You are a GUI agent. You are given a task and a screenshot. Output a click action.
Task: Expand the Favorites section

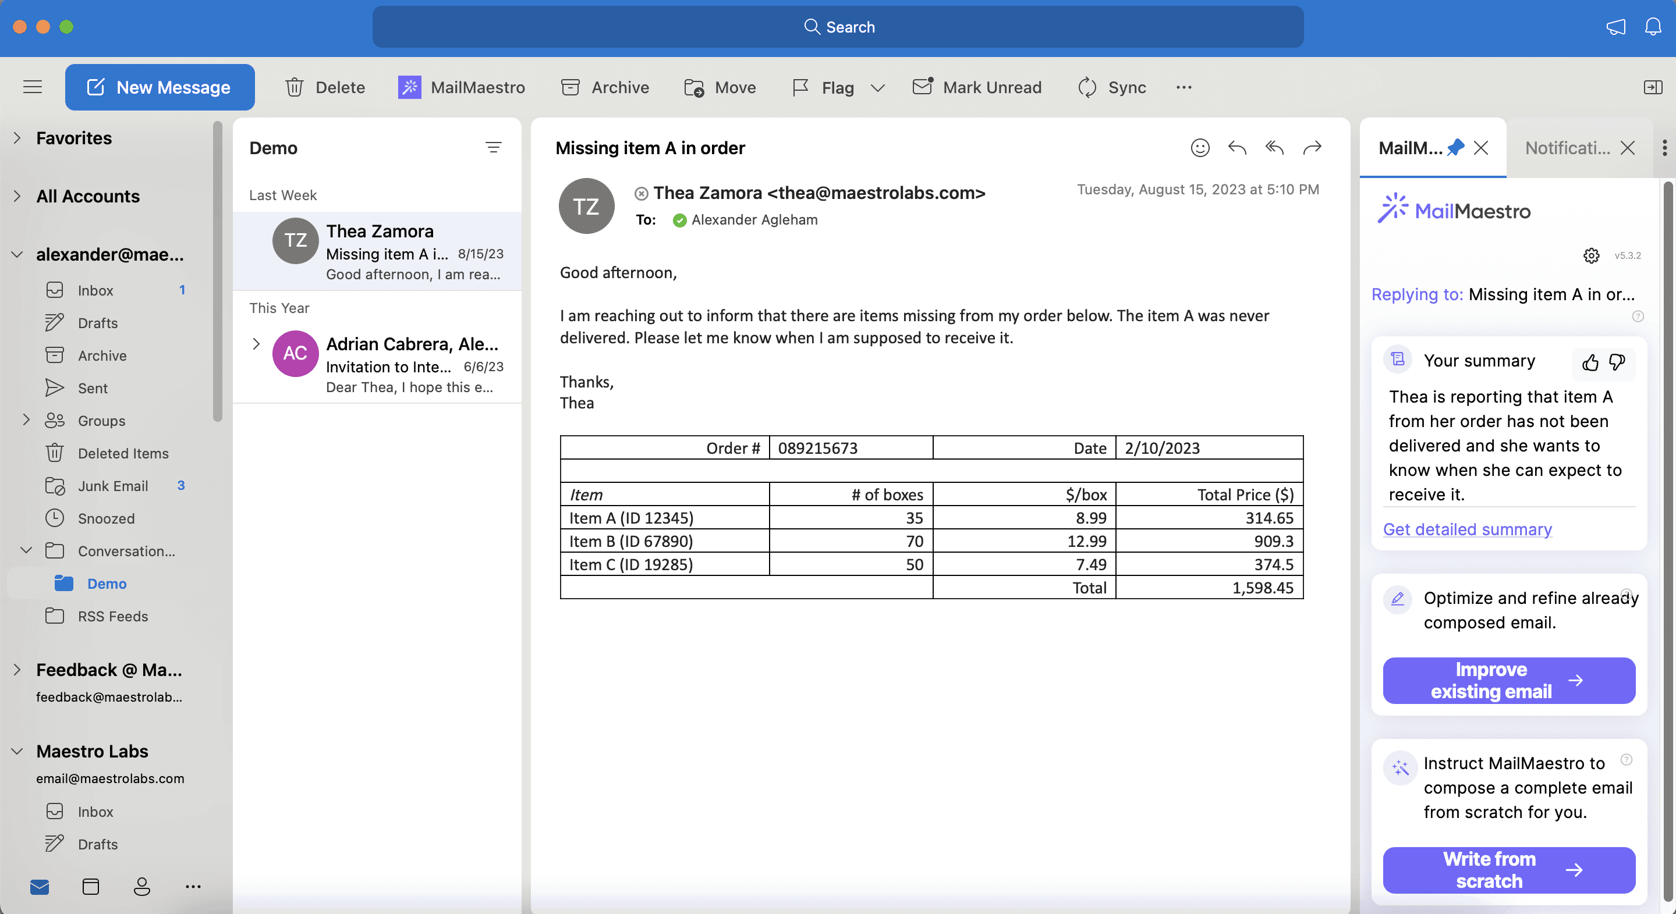(x=17, y=138)
